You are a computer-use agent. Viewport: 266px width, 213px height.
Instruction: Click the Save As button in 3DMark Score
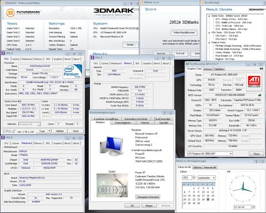coord(161,53)
